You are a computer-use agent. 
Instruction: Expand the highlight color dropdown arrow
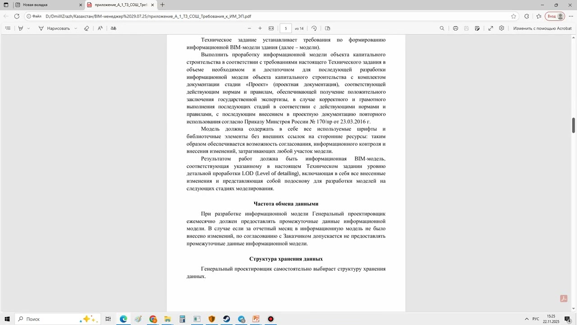28,28
